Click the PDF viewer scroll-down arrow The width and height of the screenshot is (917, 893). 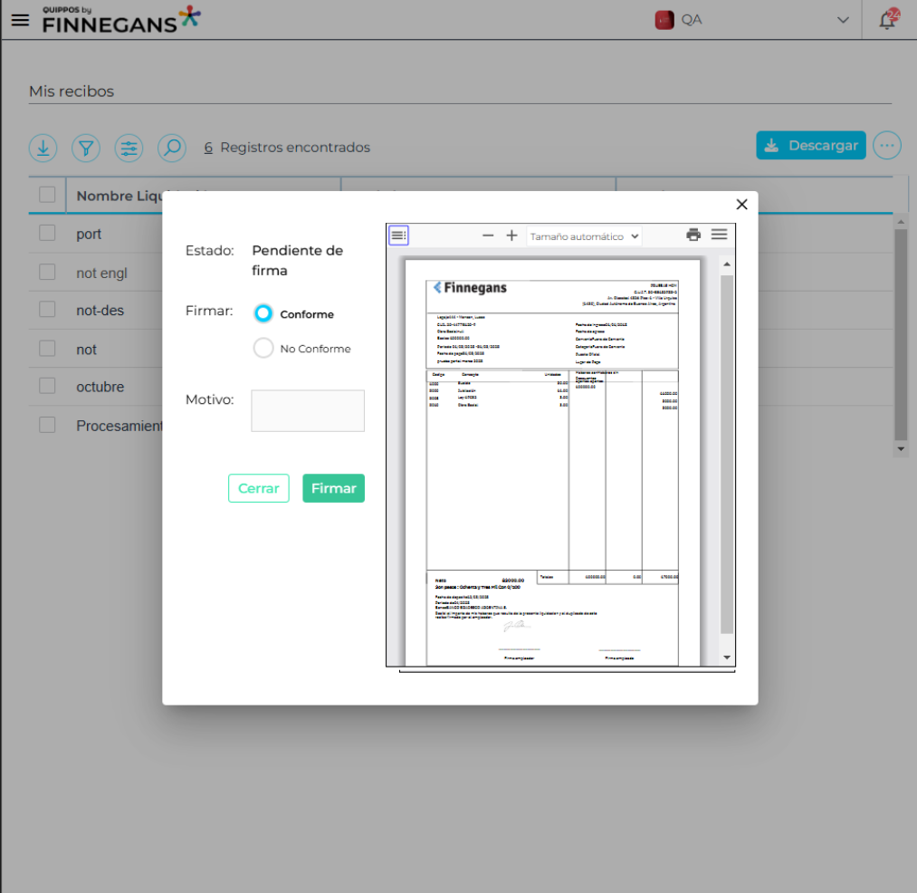tap(726, 658)
